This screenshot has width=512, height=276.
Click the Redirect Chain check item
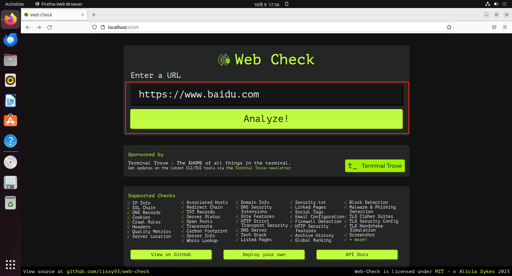click(204, 207)
